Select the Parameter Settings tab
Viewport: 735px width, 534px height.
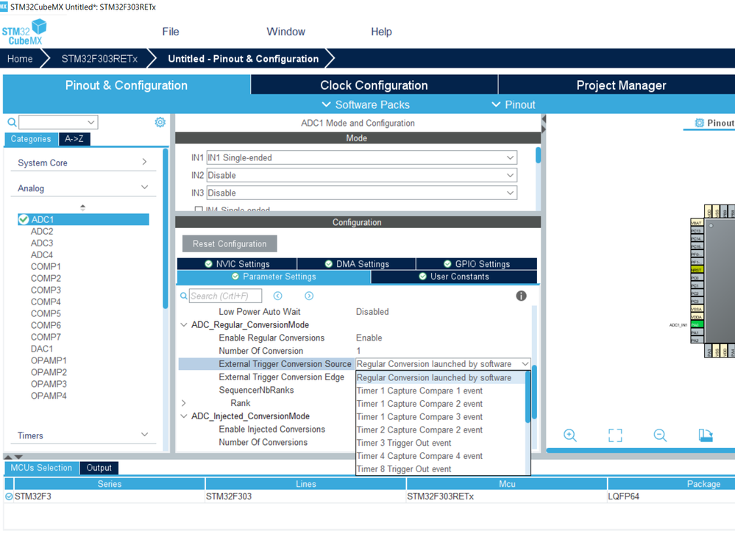pyautogui.click(x=274, y=277)
